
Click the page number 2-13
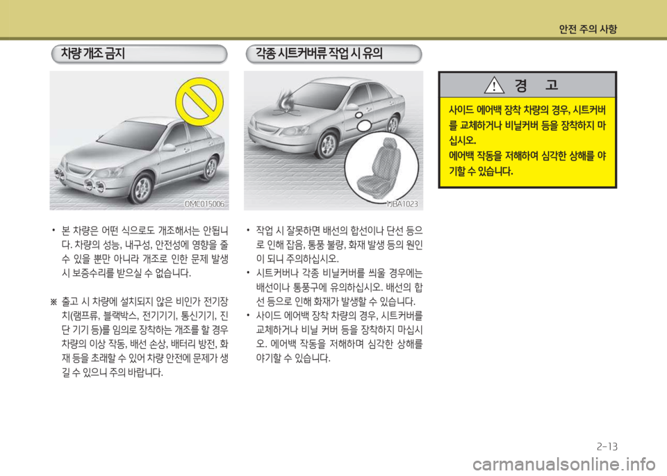pos(607,447)
